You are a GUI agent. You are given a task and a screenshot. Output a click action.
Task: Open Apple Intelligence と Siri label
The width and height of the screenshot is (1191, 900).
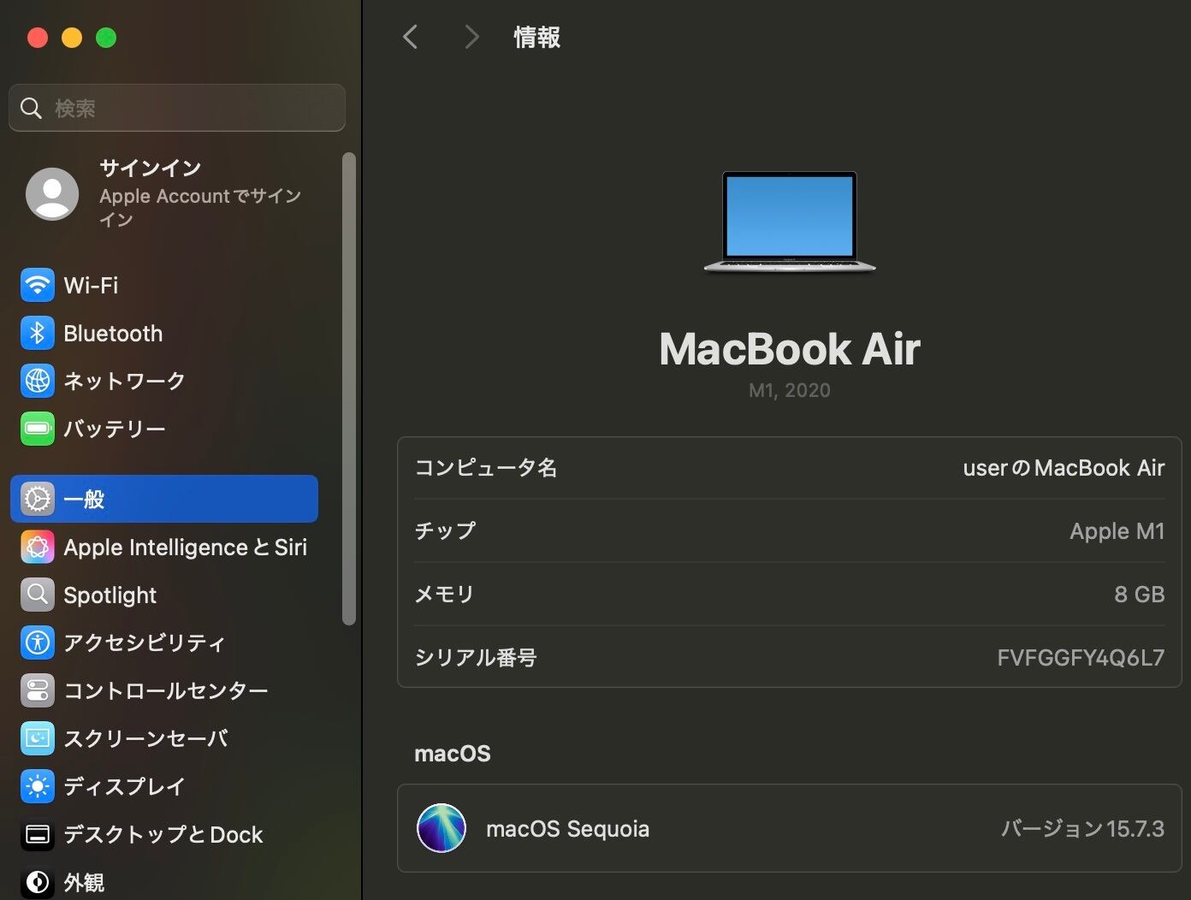coord(185,547)
